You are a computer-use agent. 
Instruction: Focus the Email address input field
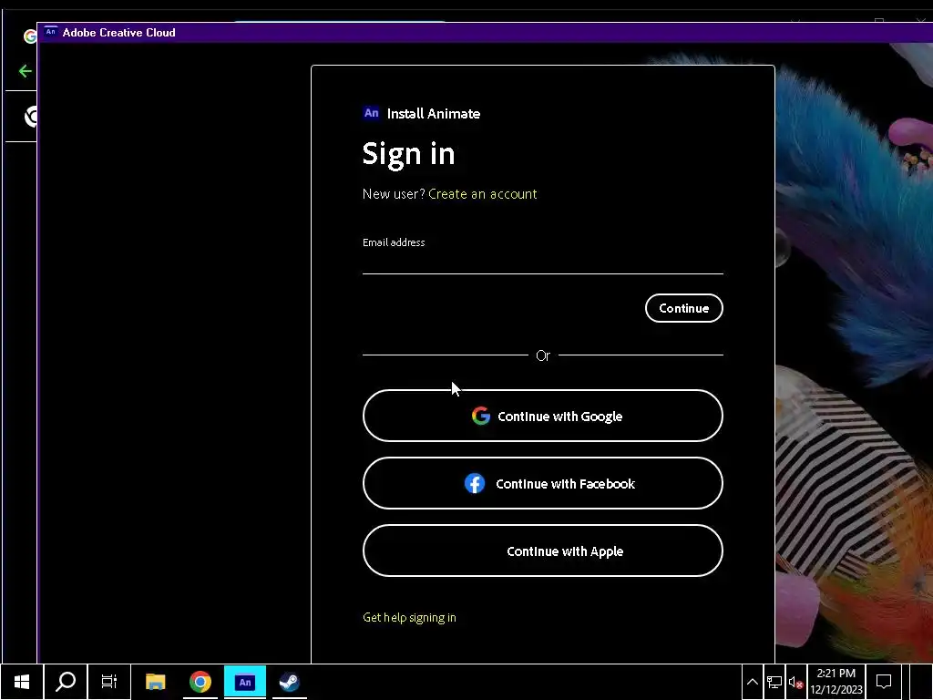click(543, 262)
